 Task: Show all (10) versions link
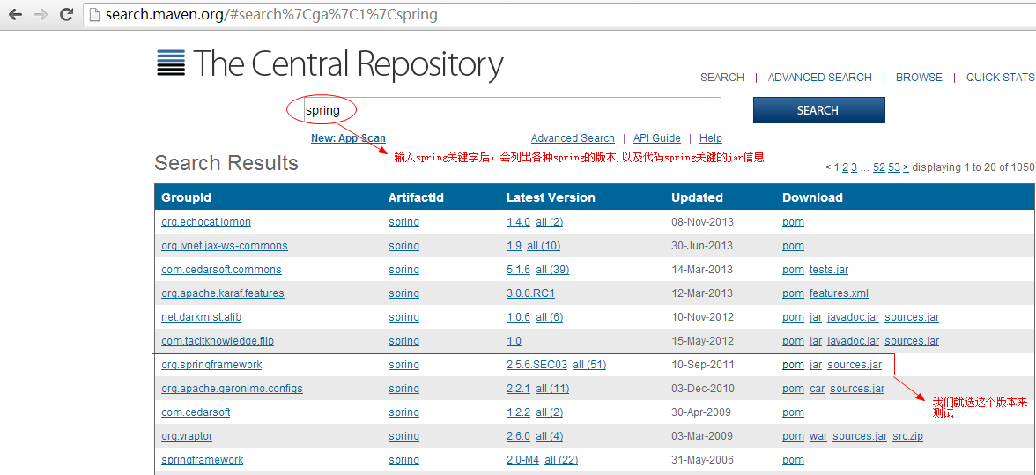(x=544, y=246)
